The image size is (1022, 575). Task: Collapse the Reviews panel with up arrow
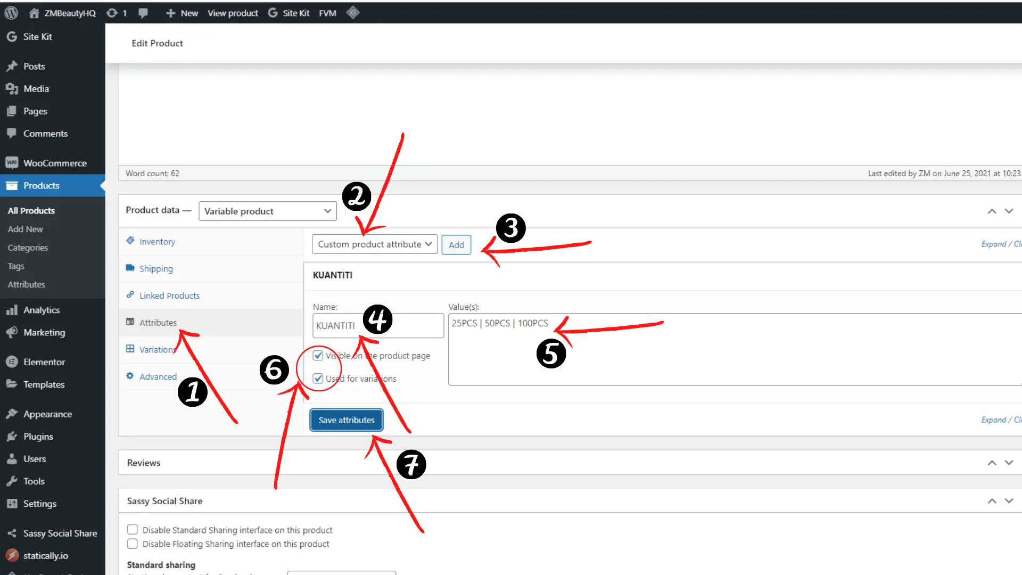pos(992,463)
